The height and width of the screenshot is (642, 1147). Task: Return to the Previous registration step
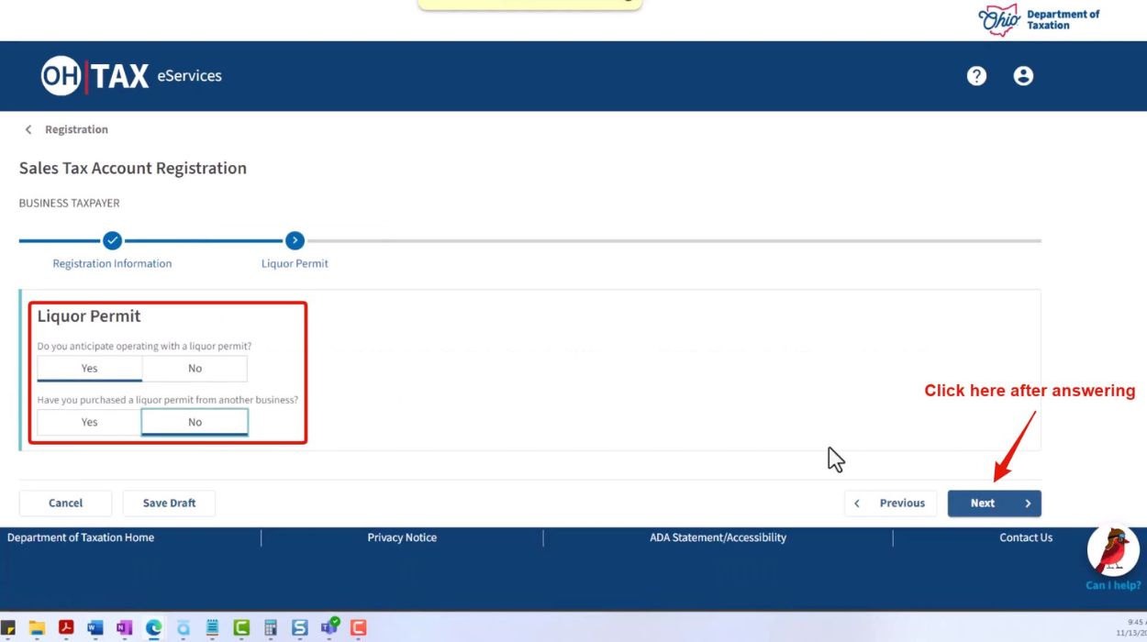[x=890, y=504]
